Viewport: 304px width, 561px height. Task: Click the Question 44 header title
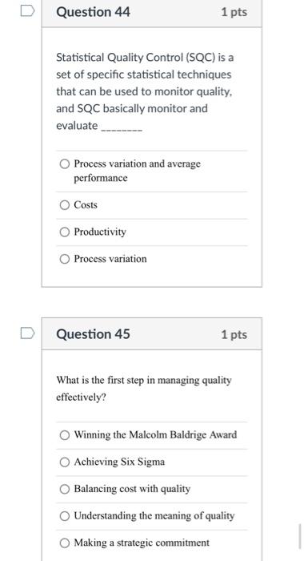94,12
